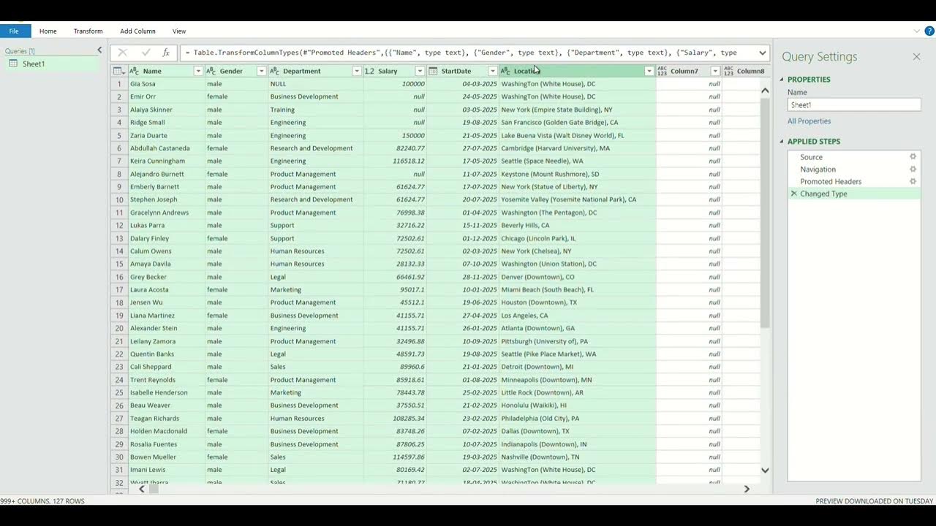Click the Salary column decimal type icon

pos(369,71)
